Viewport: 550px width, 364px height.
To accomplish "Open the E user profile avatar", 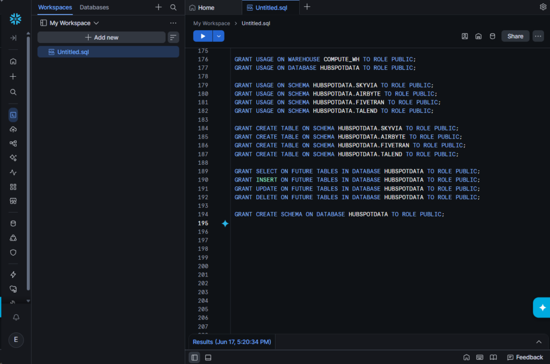I will (16, 339).
